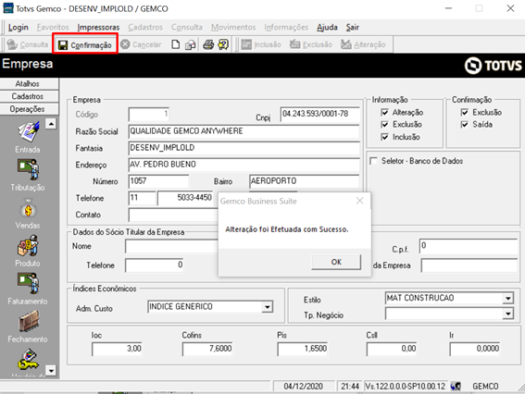This screenshot has width=525, height=394.
Task: Expand the Tp. Negócio dropdown
Action: tap(508, 314)
